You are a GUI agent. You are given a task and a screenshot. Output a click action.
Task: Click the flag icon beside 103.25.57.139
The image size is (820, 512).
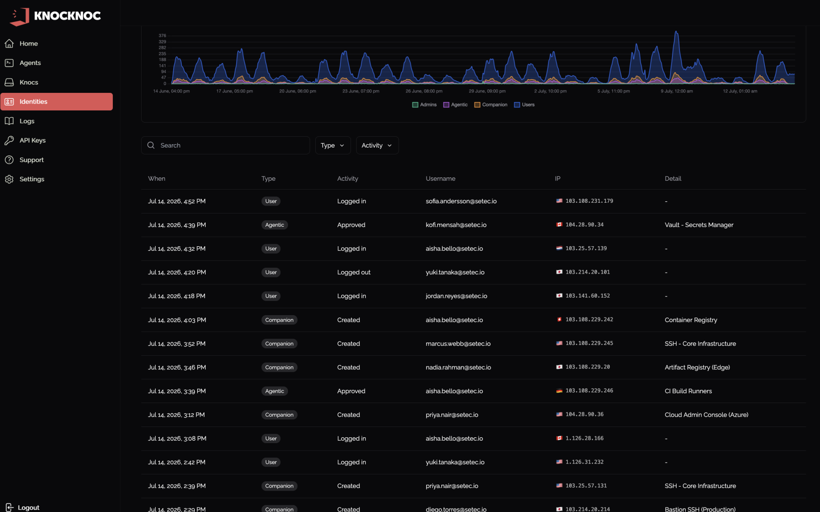pos(559,248)
